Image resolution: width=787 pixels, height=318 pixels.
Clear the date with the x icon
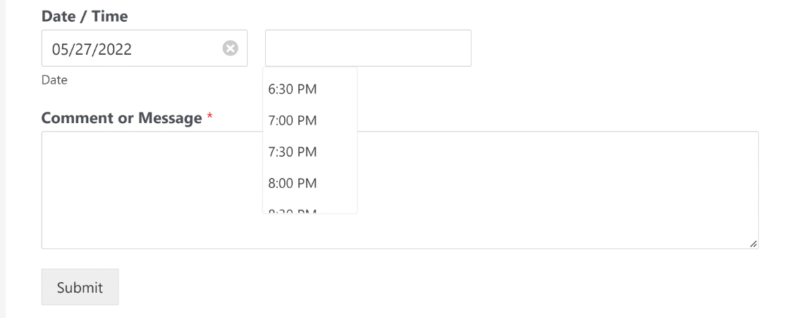[231, 49]
